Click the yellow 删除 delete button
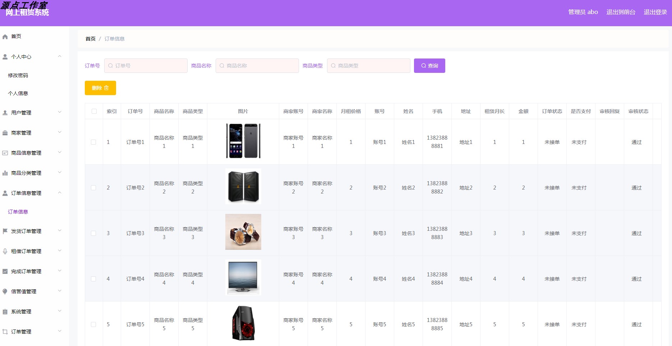Viewport: 672px width, 346px height. (100, 88)
